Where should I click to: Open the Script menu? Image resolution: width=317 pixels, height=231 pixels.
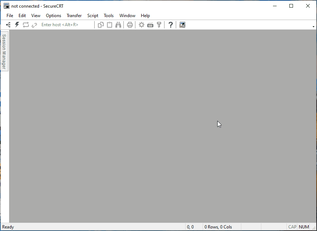[92, 16]
